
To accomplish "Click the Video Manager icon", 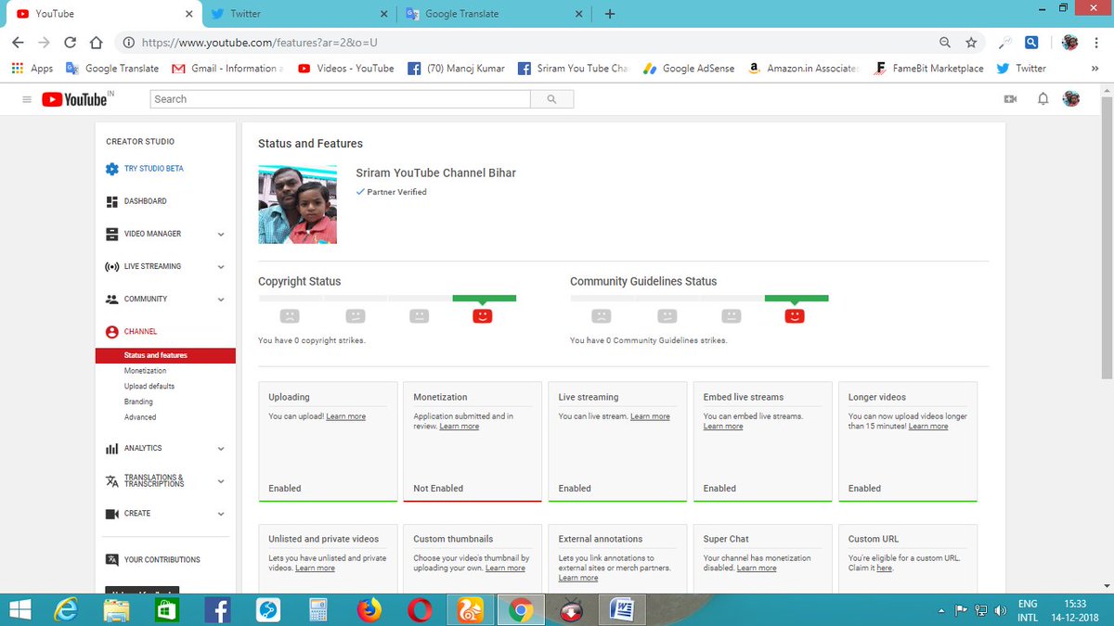I will click(x=112, y=234).
